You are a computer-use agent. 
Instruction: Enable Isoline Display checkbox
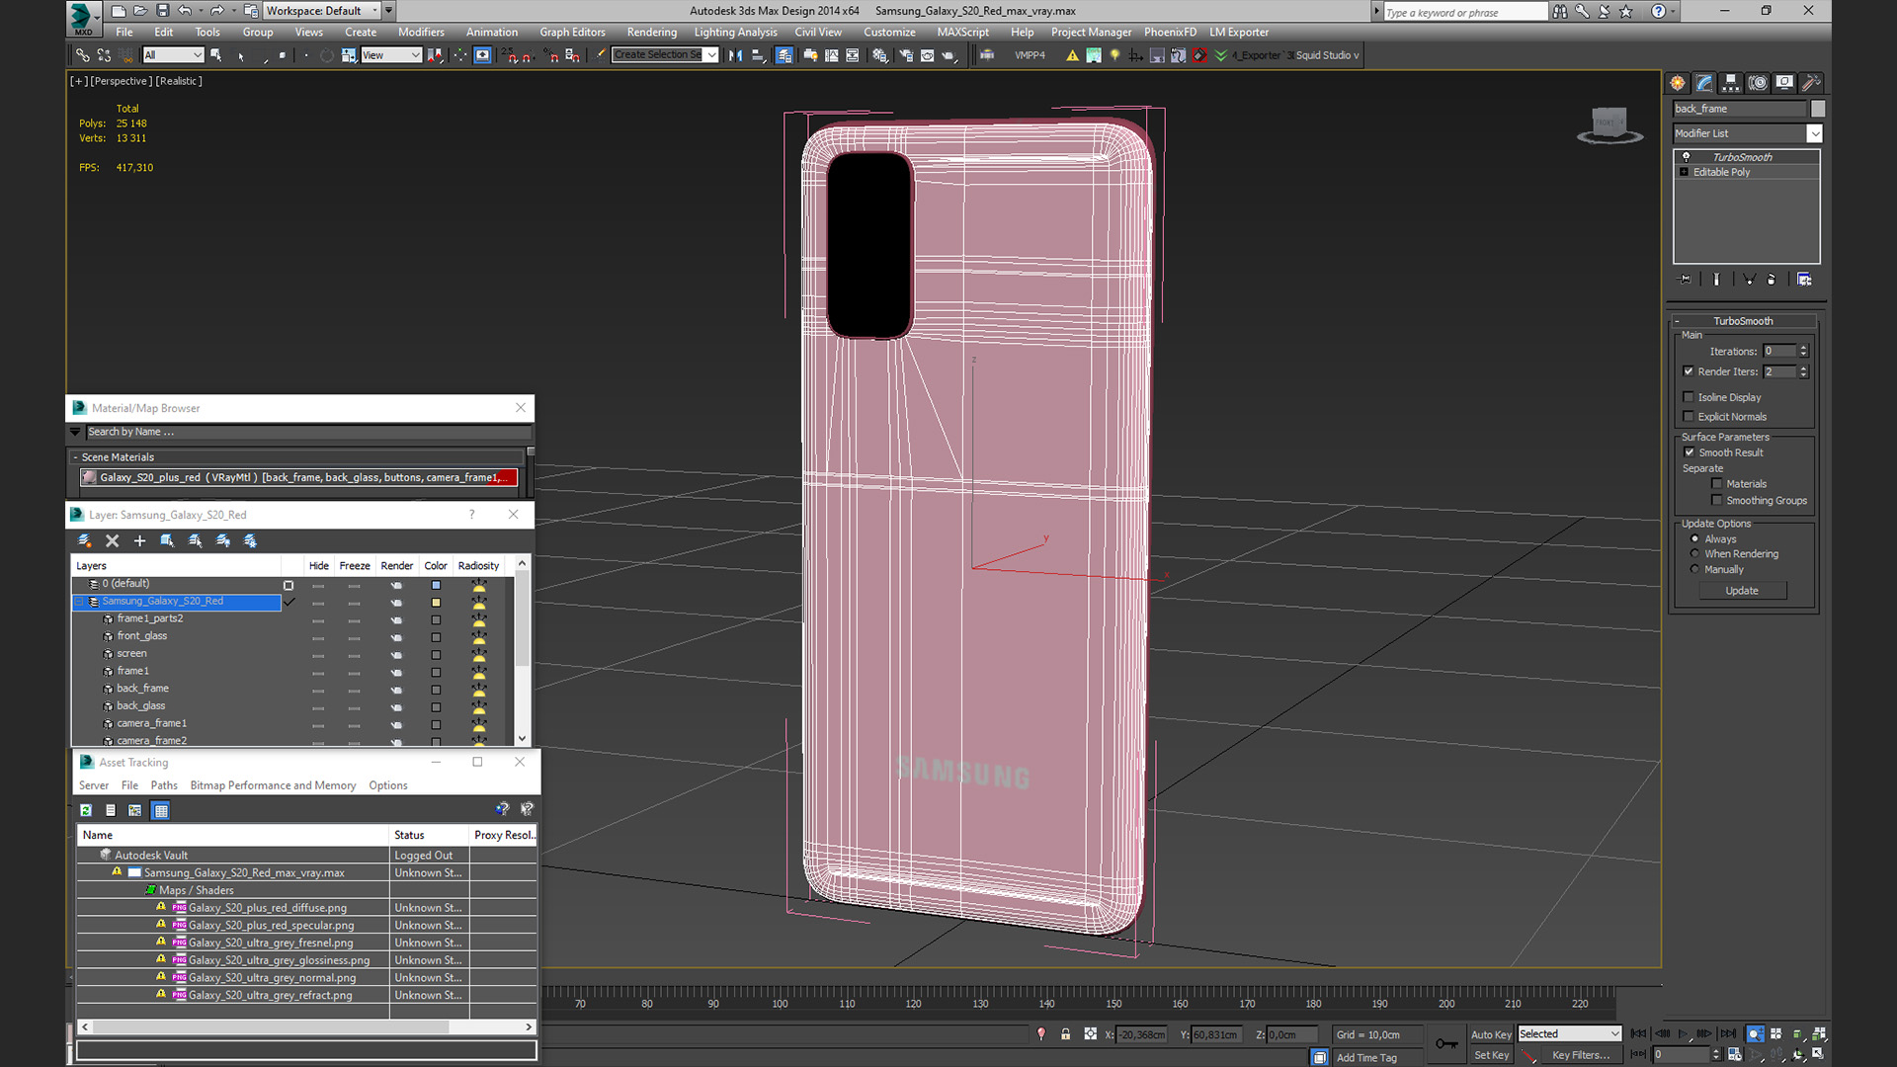click(1689, 397)
